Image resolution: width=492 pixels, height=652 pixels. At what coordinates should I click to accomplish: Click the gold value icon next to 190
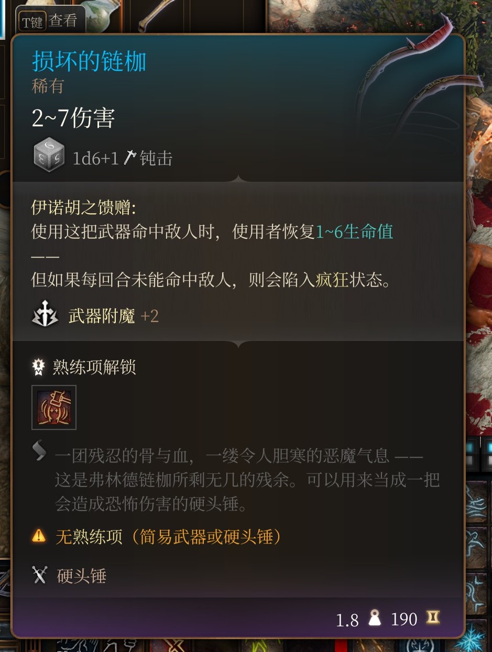(x=433, y=618)
